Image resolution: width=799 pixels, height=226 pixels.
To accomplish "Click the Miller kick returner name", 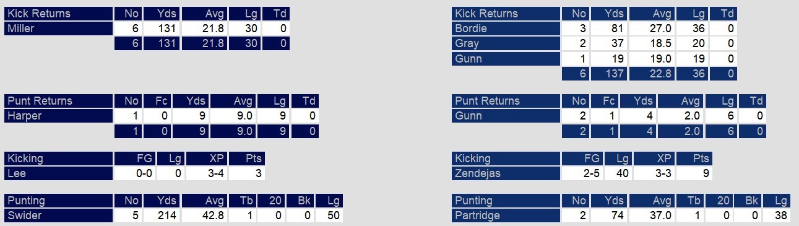I will [x=59, y=28].
